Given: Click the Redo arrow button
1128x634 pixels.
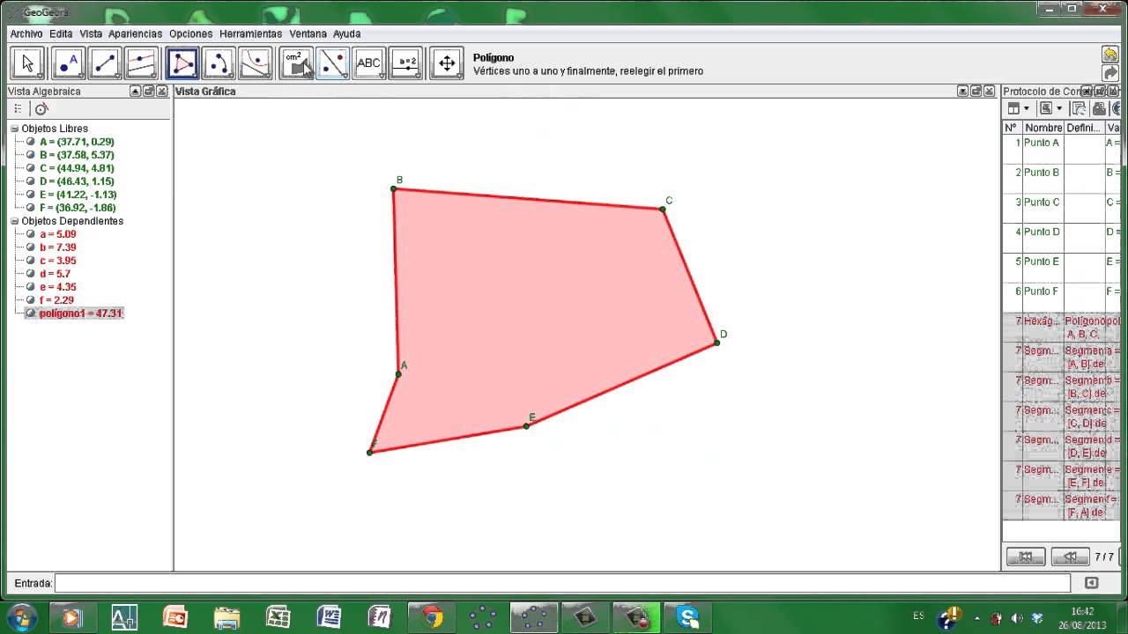Looking at the screenshot, I should tap(1110, 73).
